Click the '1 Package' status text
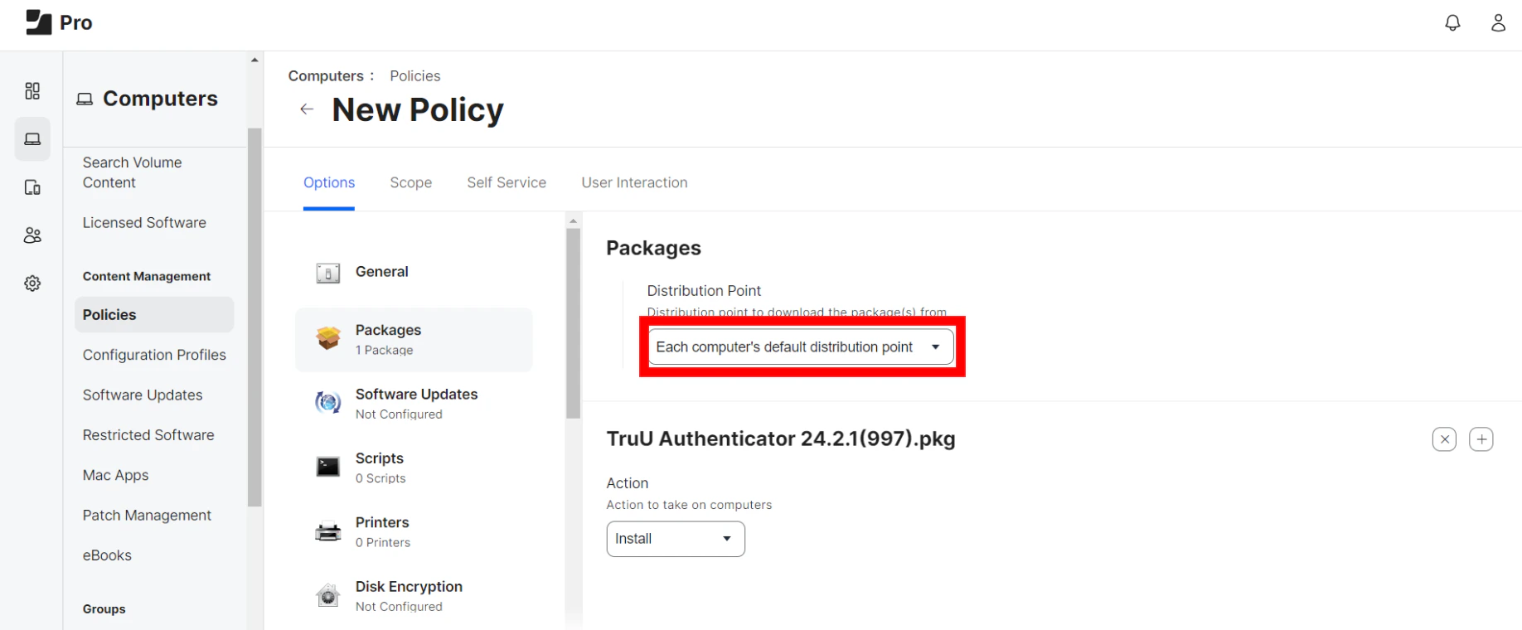Screen dimensions: 1522x630 pos(385,351)
